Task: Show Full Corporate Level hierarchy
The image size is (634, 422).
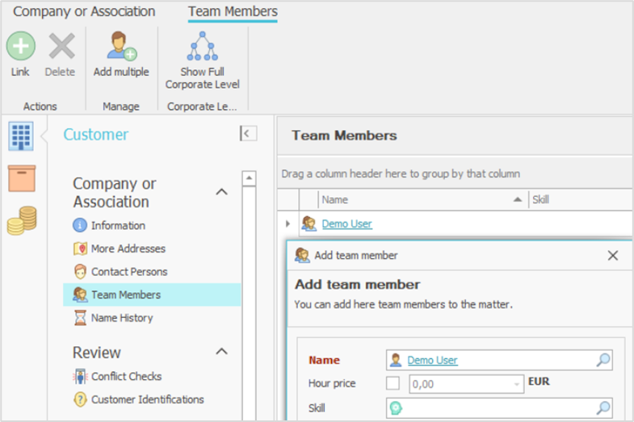Action: point(203,47)
